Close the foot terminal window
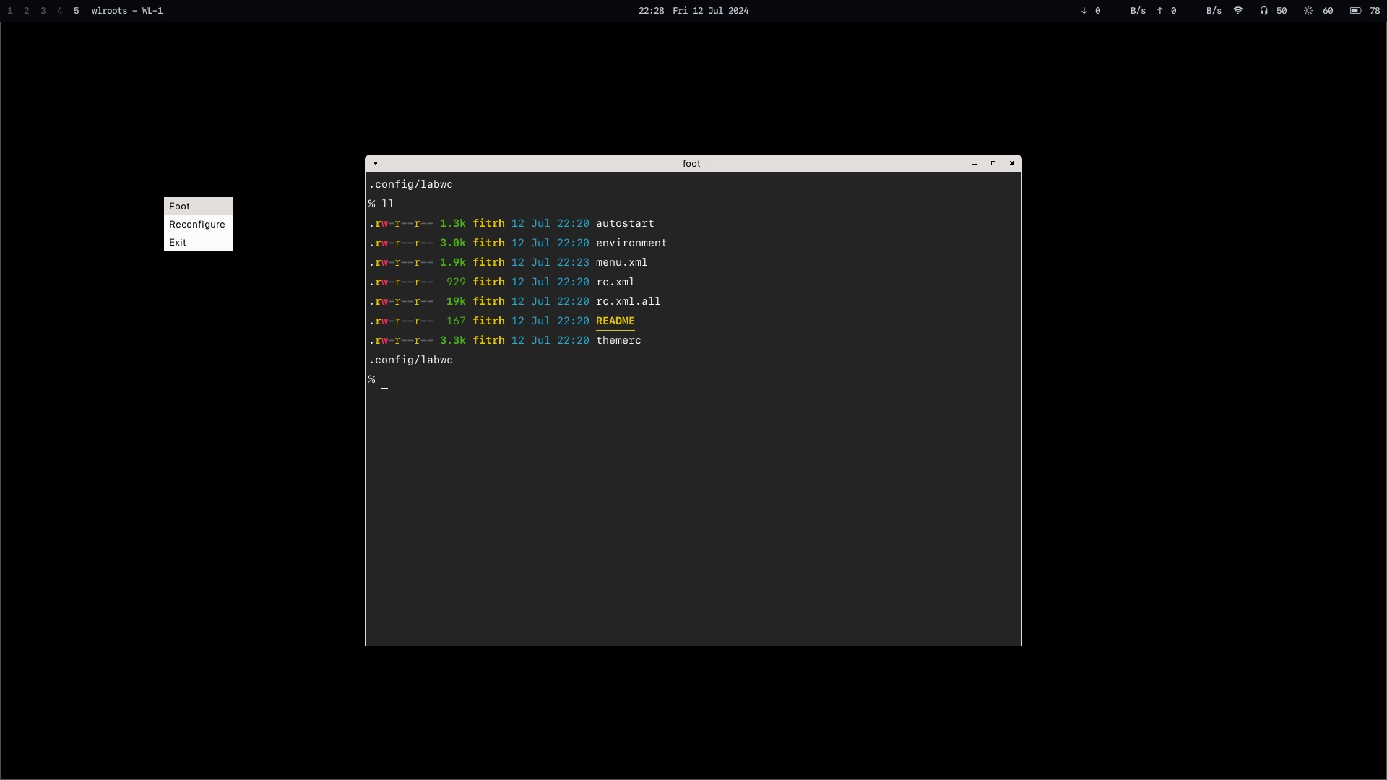 1012,163
